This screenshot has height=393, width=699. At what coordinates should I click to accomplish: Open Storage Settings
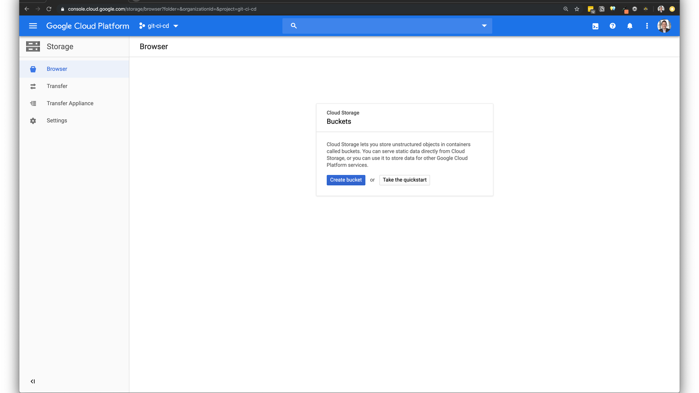click(x=57, y=121)
